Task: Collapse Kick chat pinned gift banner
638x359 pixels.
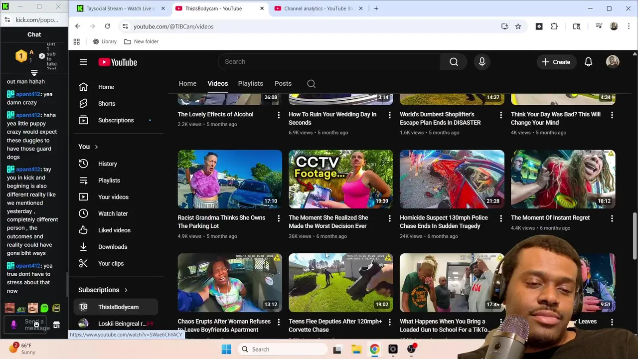Action: click(34, 73)
